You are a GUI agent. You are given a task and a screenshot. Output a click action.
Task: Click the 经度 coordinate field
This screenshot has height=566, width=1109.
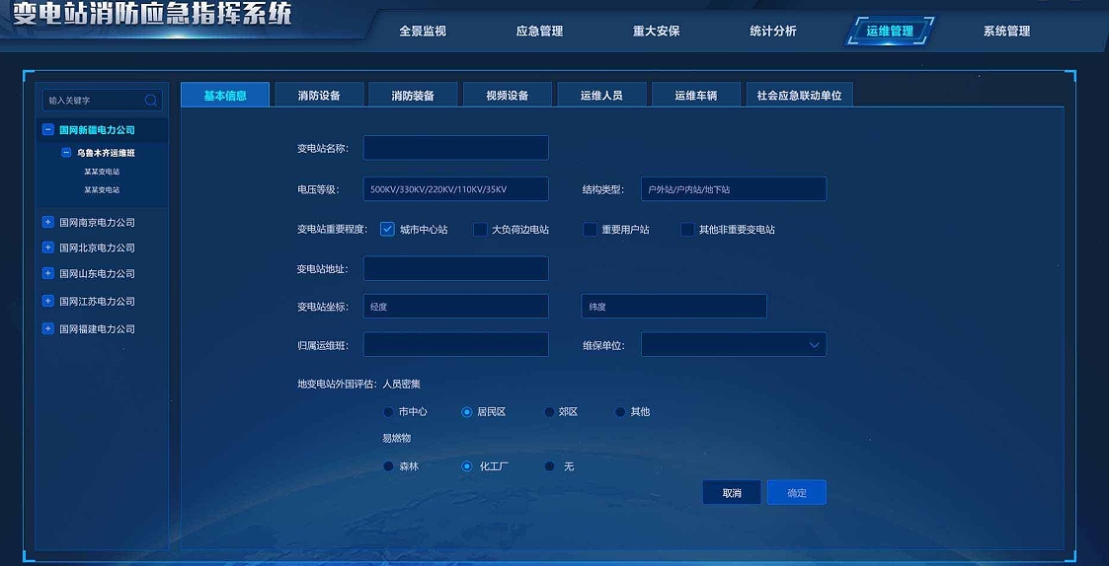click(x=456, y=307)
